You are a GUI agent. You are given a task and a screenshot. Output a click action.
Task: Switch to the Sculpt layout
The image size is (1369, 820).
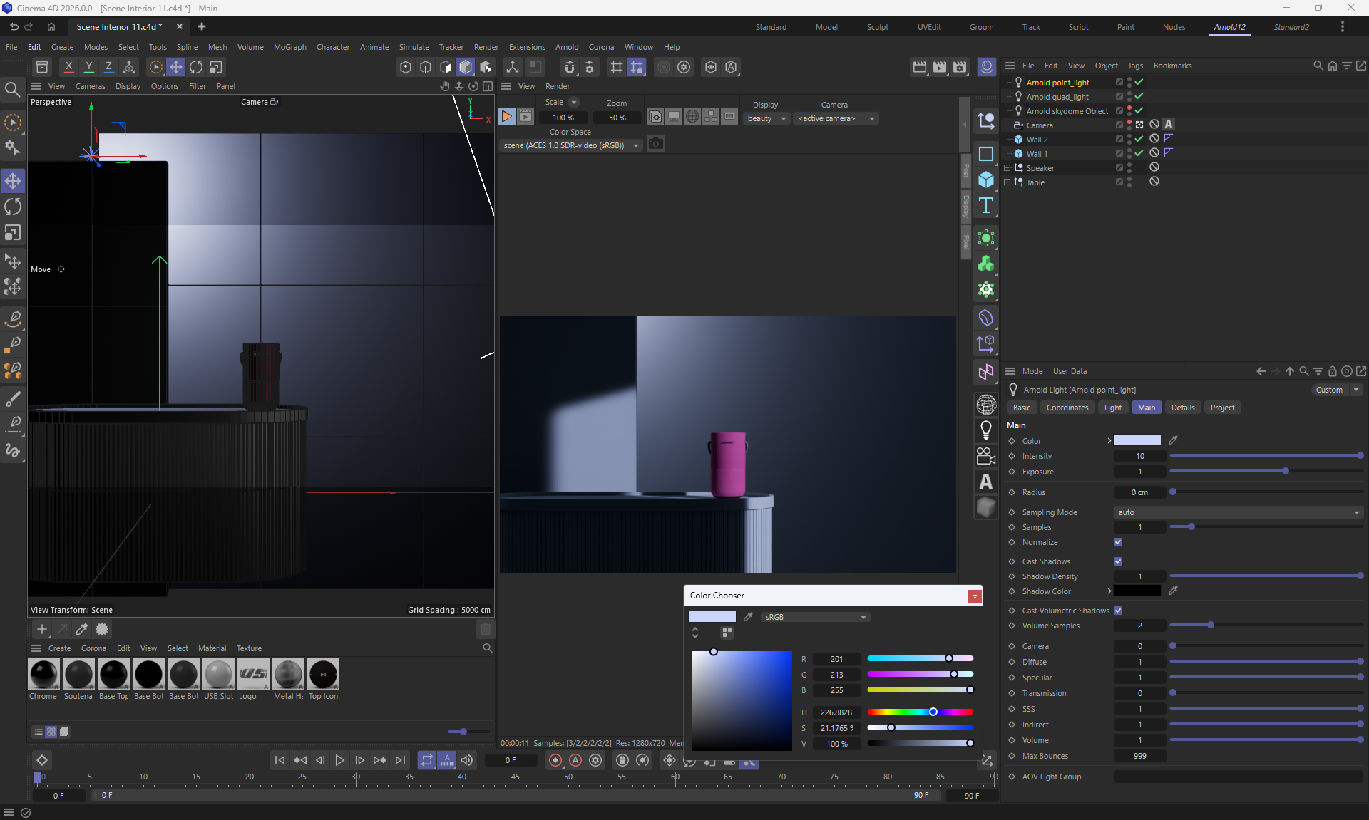pos(877,27)
